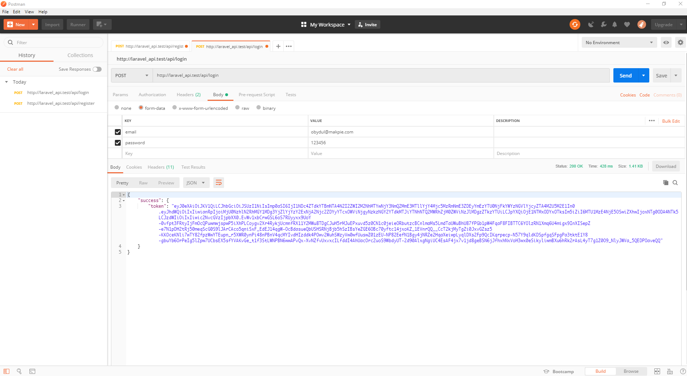Screen dimensions: 687x376
Task: Toggle Save Responses switch
Action: (97, 69)
